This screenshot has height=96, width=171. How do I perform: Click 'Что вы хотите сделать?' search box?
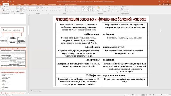click(70, 4)
